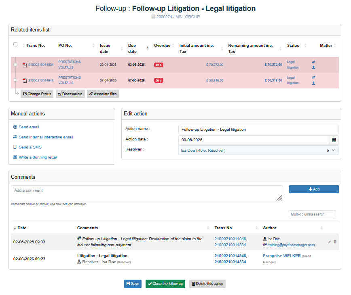Click the Change Status button

point(37,94)
